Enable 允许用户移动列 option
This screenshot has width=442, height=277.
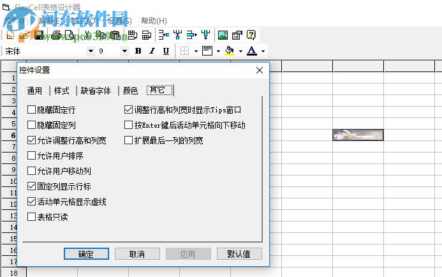(x=31, y=171)
